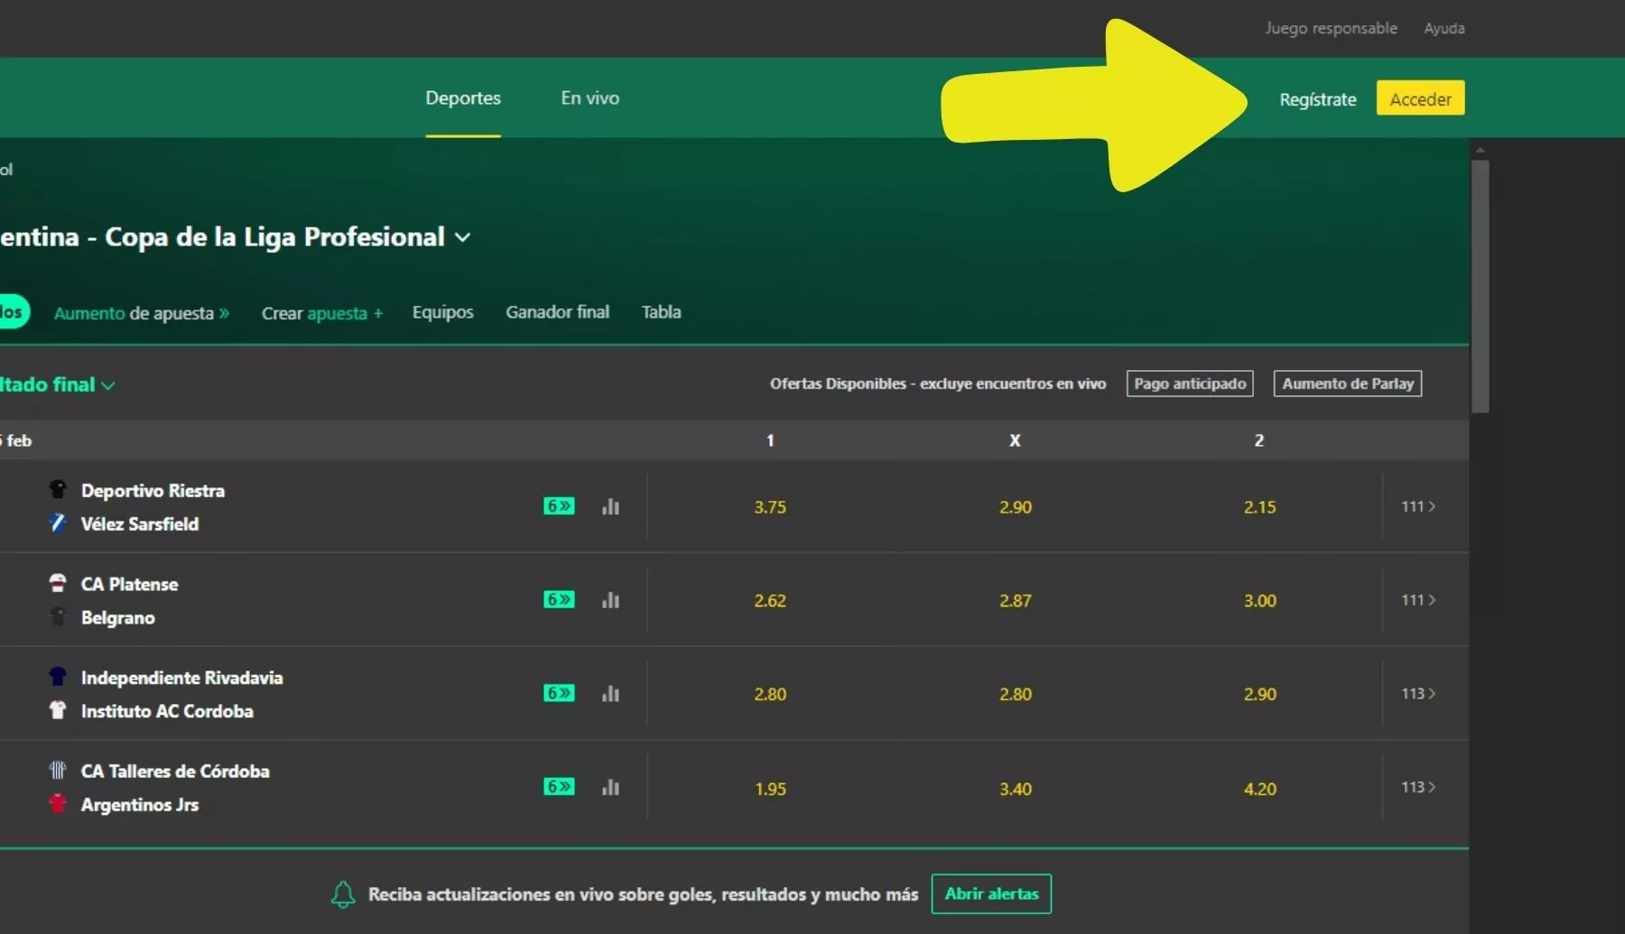This screenshot has width=1625, height=934.
Task: Open the Aumento de apuesta tab
Action: tap(142, 313)
